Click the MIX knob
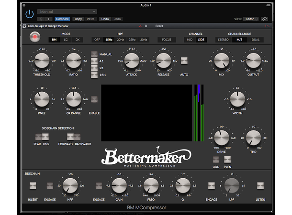This screenshot has width=292, height=215. coord(222,61)
